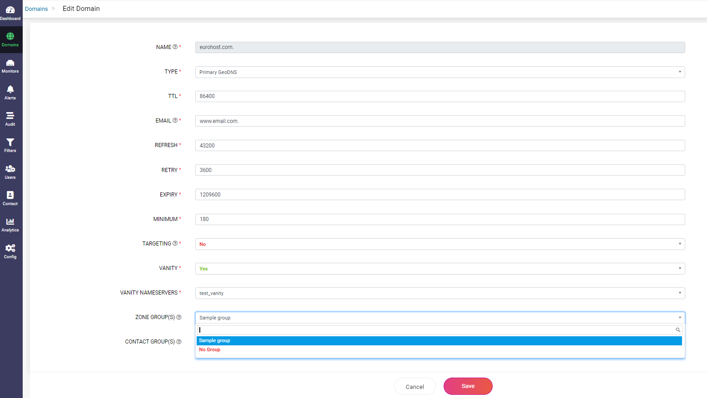Click the MINIMUM field label

(x=165, y=219)
